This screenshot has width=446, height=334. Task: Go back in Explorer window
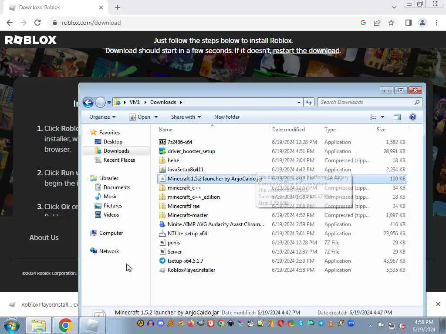click(x=88, y=102)
